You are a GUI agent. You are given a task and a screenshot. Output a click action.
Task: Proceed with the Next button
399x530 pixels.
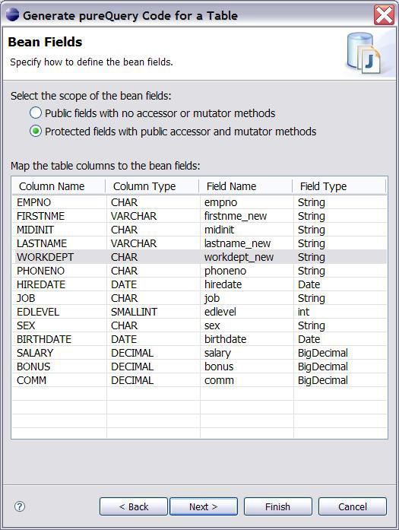[x=204, y=506]
